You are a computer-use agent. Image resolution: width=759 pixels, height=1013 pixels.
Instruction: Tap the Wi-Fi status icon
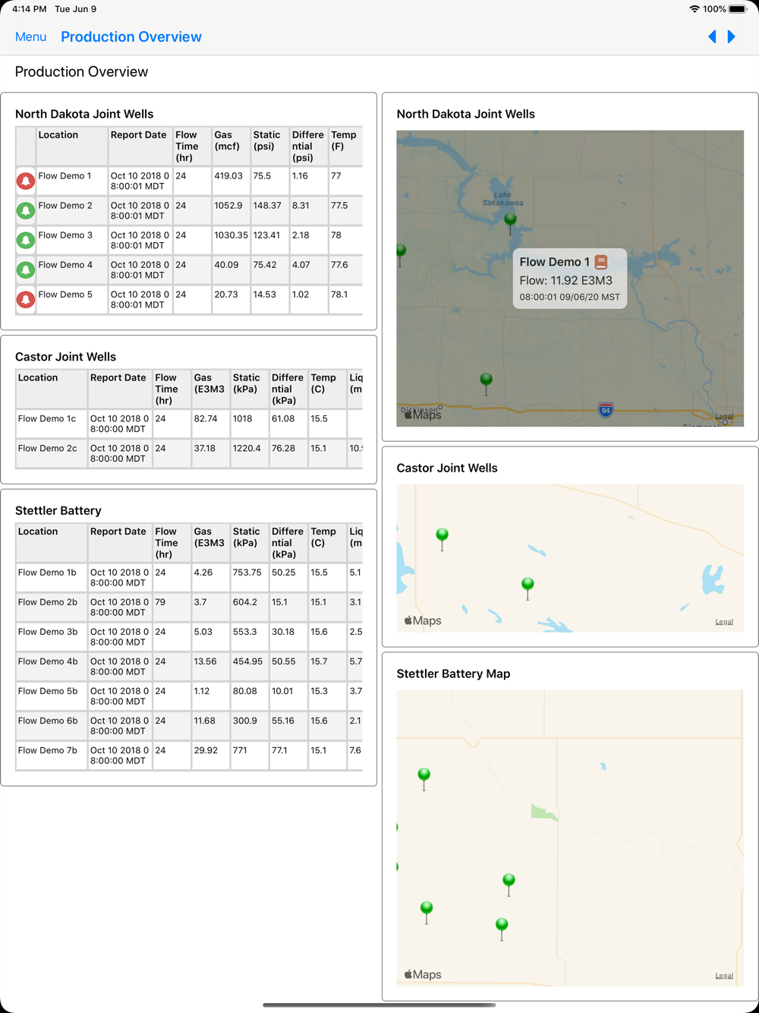click(x=694, y=9)
